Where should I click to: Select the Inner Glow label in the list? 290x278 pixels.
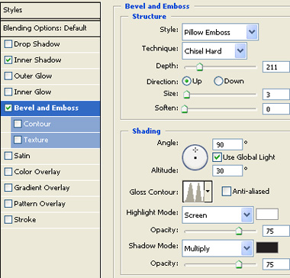click(33, 92)
